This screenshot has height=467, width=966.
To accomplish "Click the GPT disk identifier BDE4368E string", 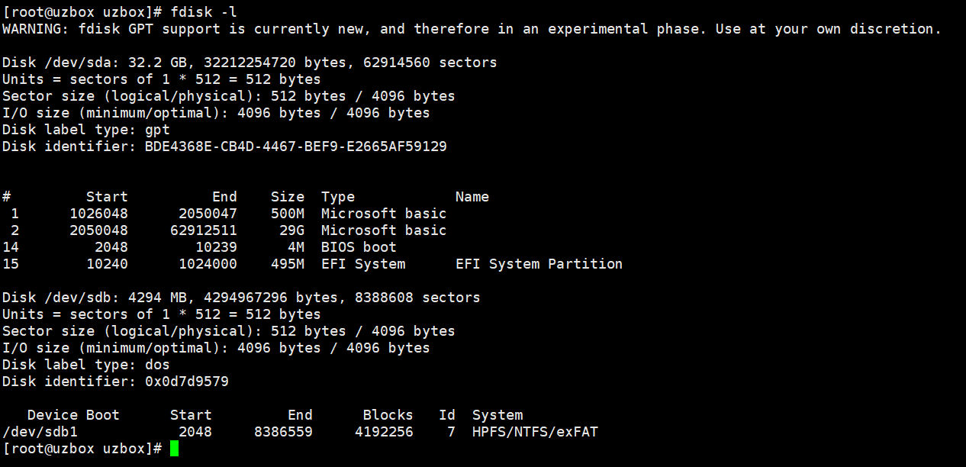I will point(295,147).
